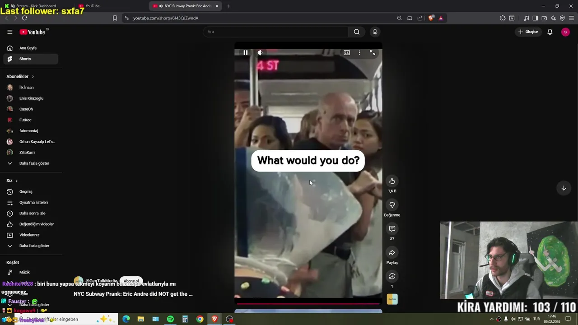Expand Daha fazla göster under Videolarınız

31,246
